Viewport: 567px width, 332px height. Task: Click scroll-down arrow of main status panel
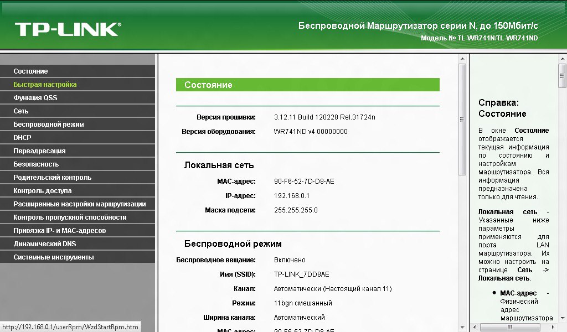(462, 328)
